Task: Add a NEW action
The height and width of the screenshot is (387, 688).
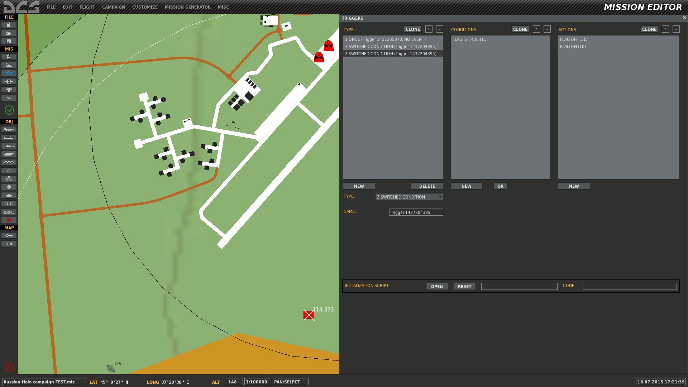Action: click(x=574, y=186)
